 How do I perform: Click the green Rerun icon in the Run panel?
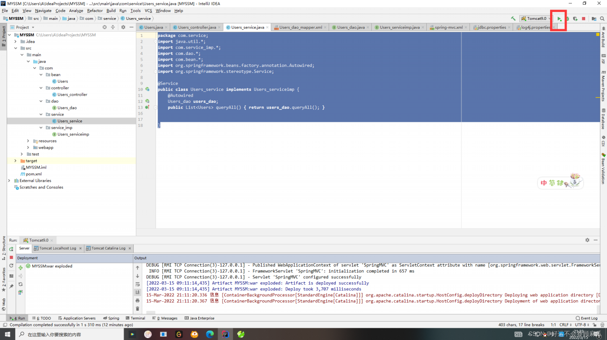pos(11,249)
